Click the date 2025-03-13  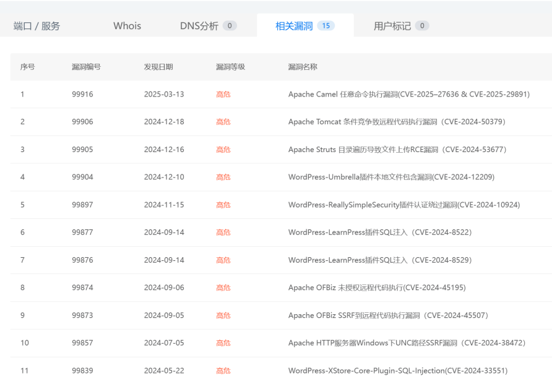point(164,94)
